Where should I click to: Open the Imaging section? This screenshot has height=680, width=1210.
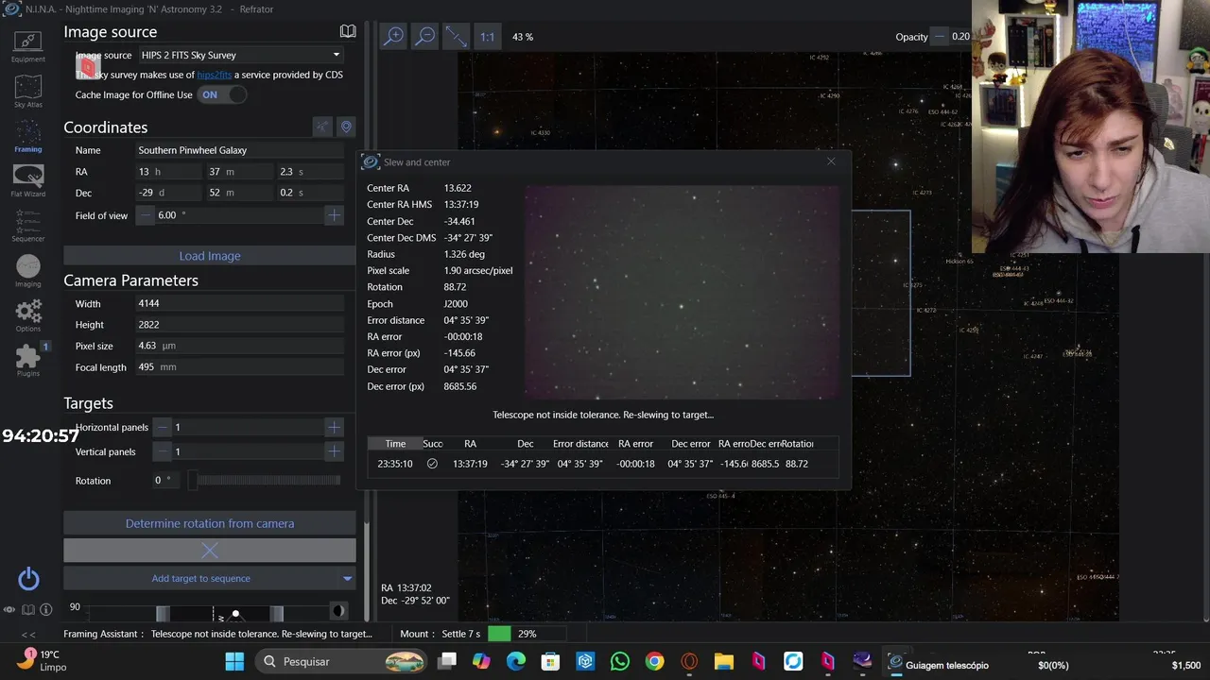click(27, 270)
